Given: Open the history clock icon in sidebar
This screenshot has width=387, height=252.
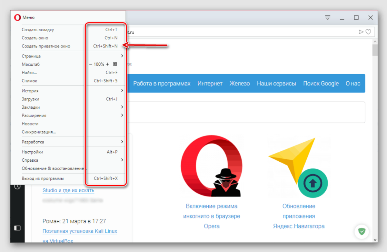Looking at the screenshot, I should [17, 186].
